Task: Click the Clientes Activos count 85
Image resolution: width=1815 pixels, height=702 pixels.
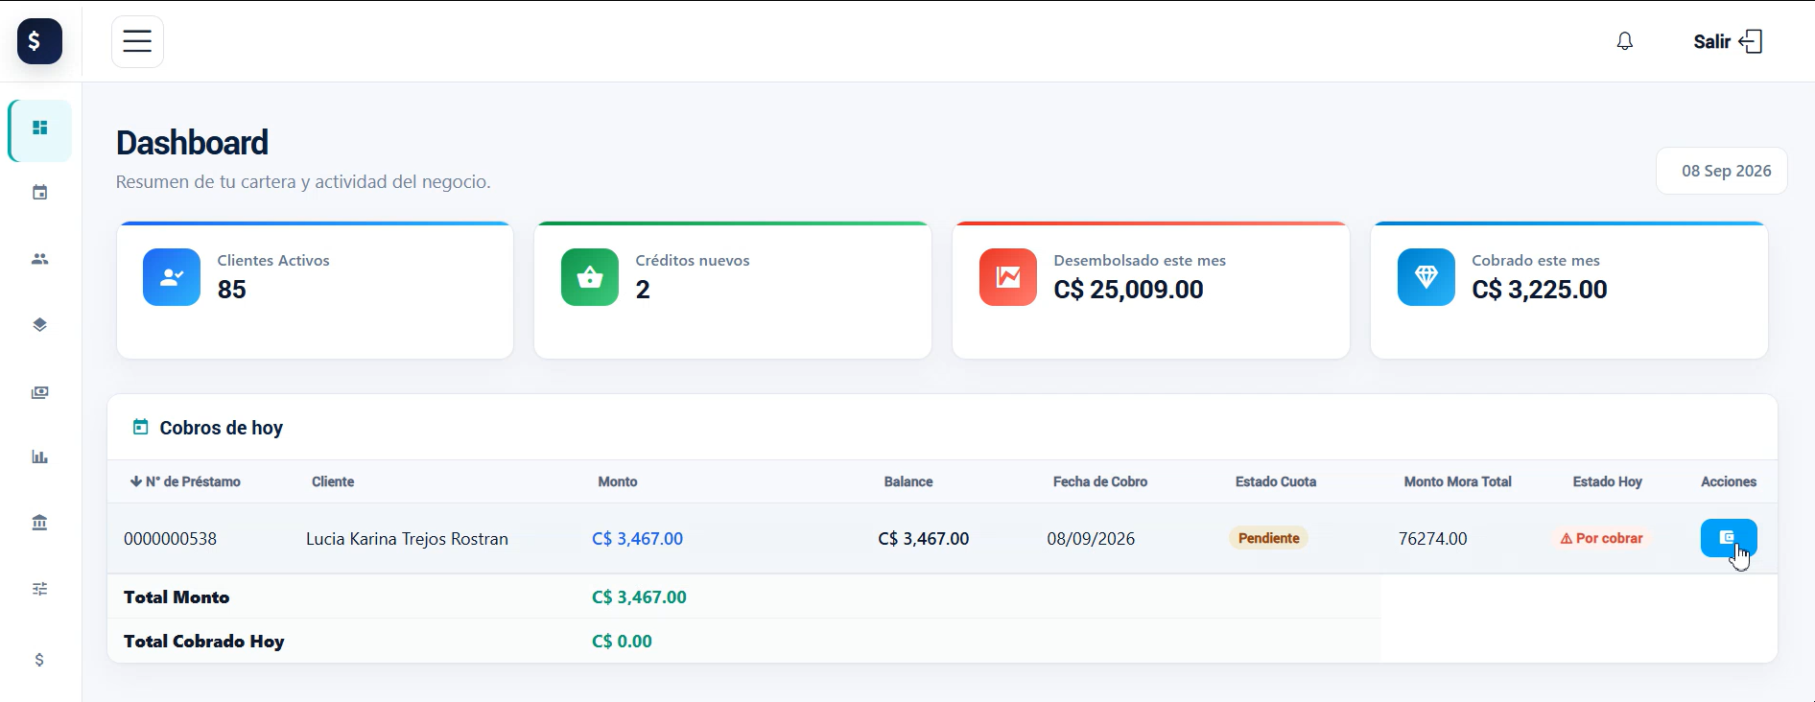Action: tap(231, 290)
